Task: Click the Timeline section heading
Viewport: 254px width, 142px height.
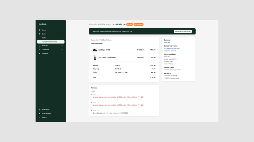Action: coord(94,88)
